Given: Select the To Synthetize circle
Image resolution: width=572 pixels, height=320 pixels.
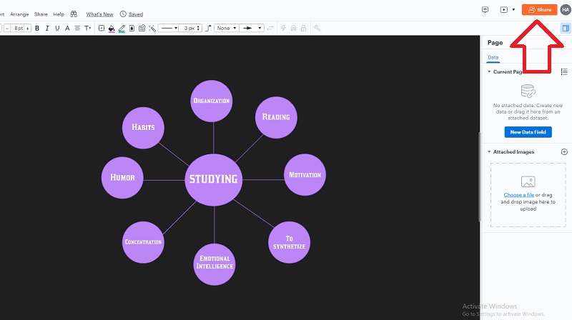Looking at the screenshot, I should click(x=289, y=242).
